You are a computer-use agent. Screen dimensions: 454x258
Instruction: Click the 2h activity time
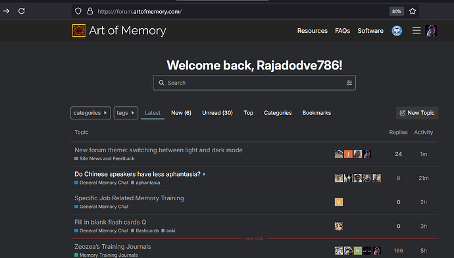423,202
